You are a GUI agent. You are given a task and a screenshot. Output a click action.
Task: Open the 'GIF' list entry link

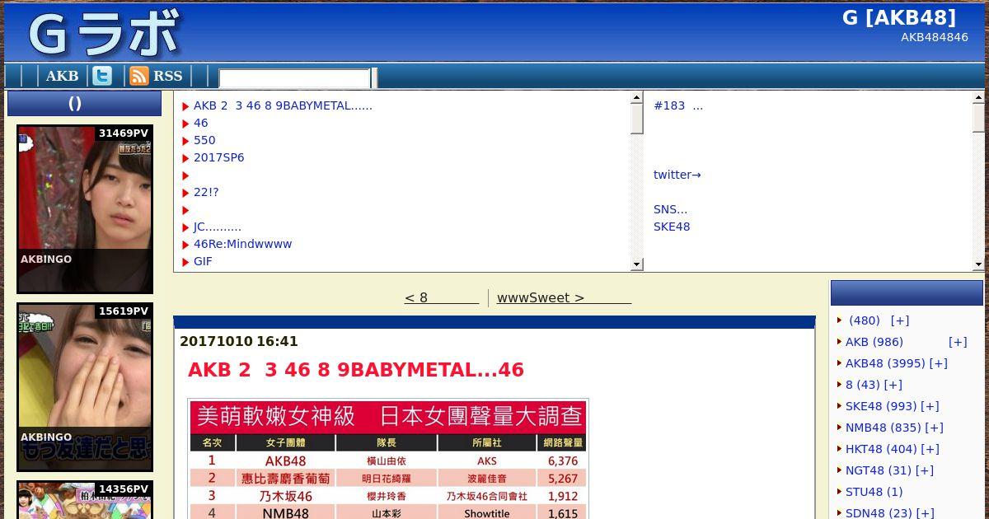203,261
